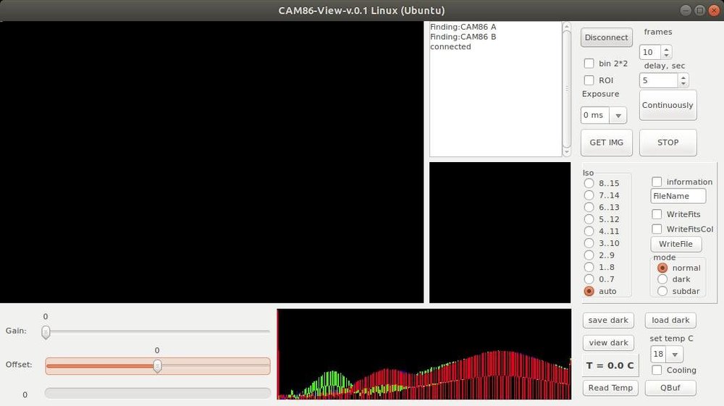The image size is (724, 406).
Task: Decrease frames with the down arrow
Action: [x=666, y=55]
